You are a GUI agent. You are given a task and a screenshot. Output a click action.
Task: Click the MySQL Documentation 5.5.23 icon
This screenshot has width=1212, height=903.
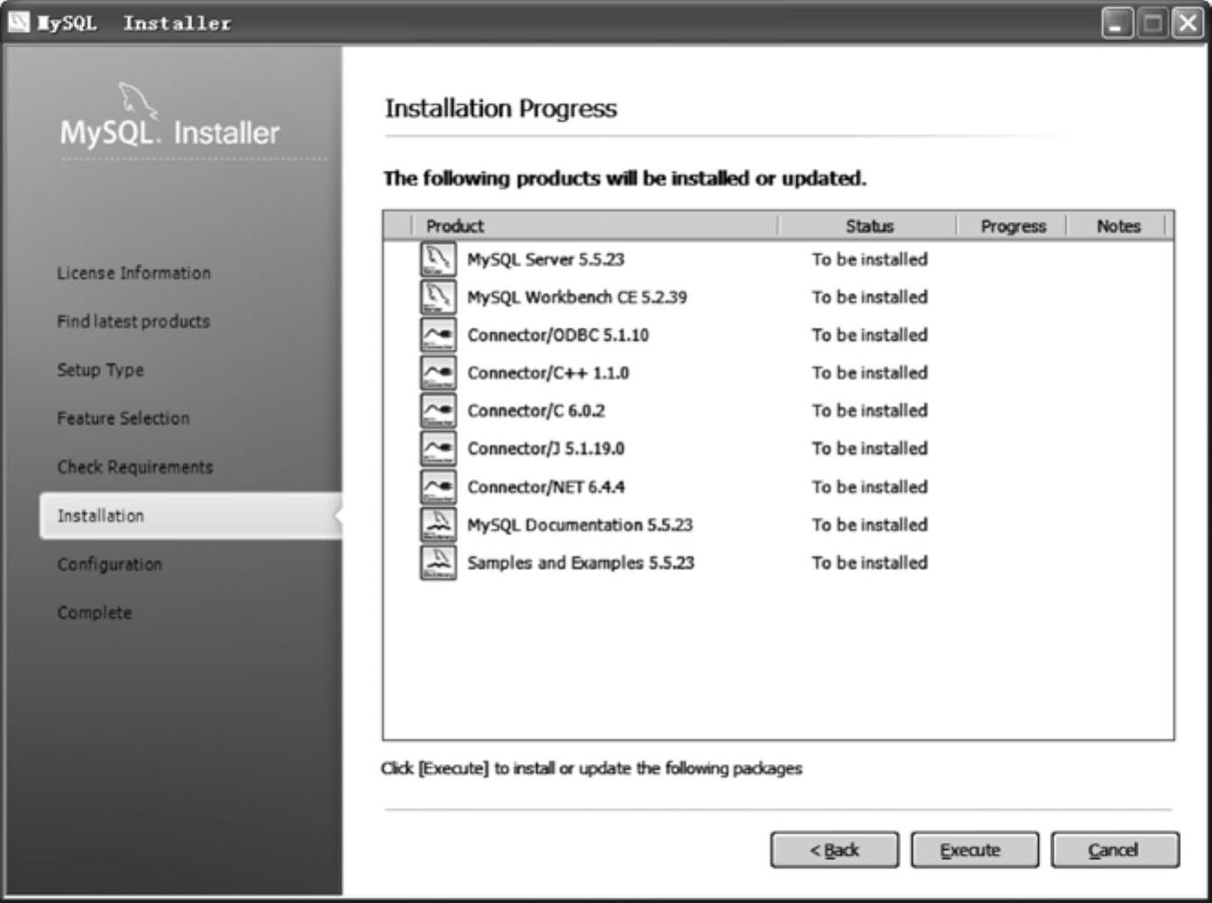click(x=438, y=524)
